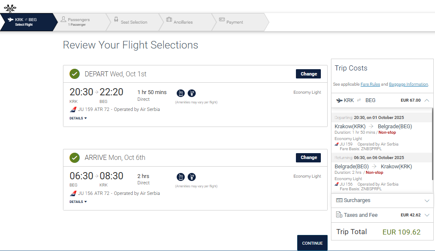Expand the Taxes and Fee chevron
435x251 pixels.
427,215
